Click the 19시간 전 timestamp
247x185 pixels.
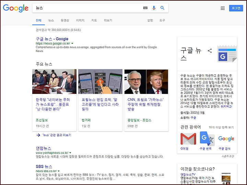pos(43,126)
